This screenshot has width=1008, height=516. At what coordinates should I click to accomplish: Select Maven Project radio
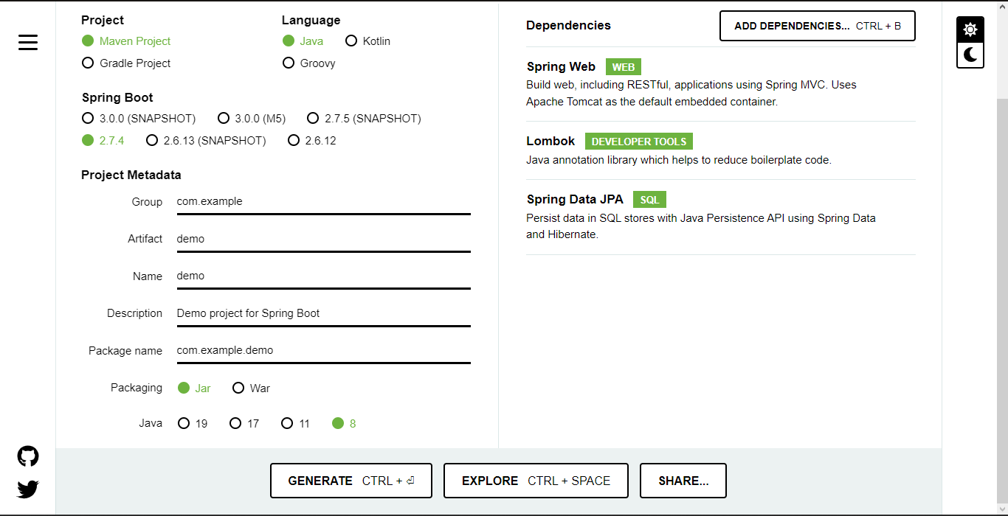point(126,41)
